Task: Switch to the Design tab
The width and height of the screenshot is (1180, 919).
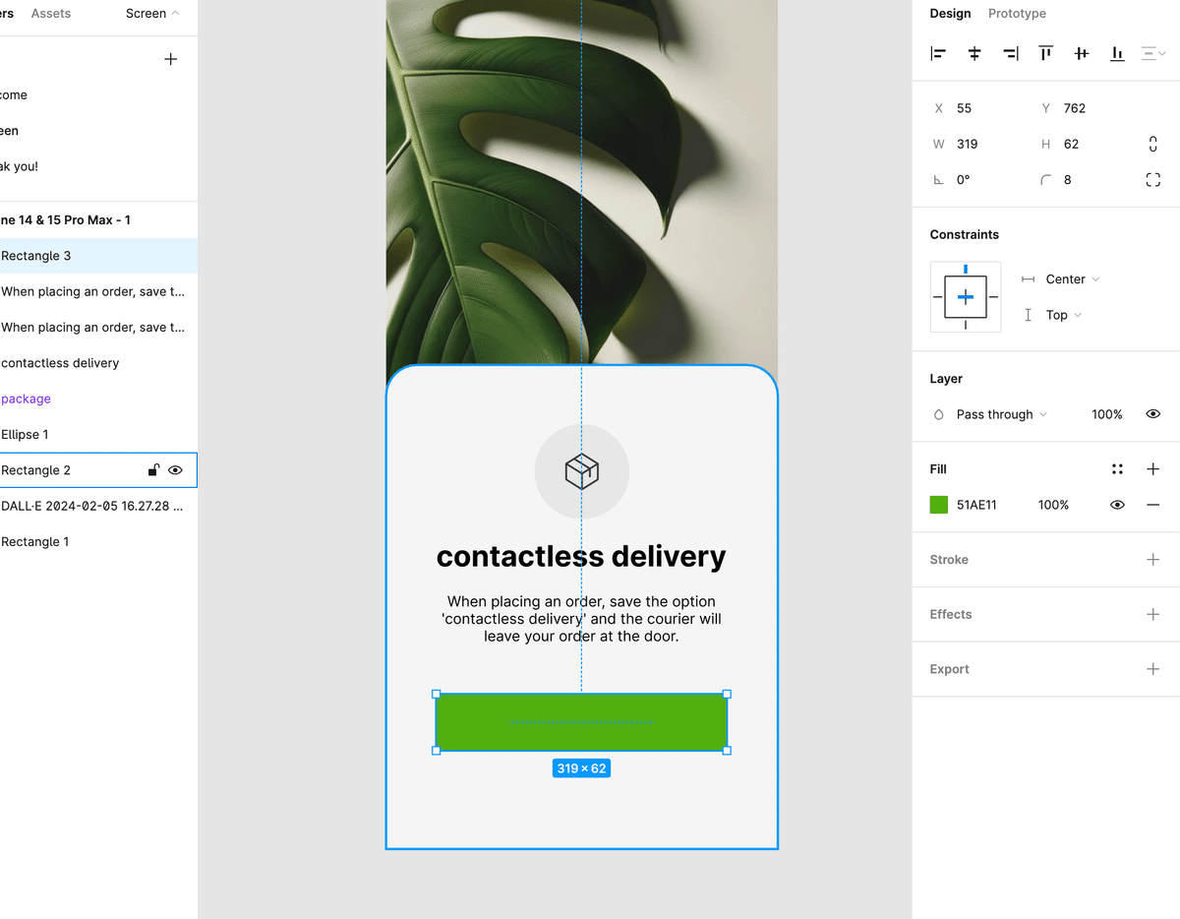Action: coord(950,14)
